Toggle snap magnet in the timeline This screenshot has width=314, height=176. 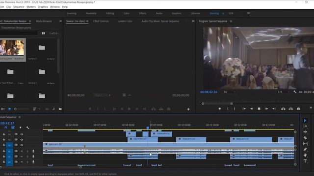[x=5, y=128]
